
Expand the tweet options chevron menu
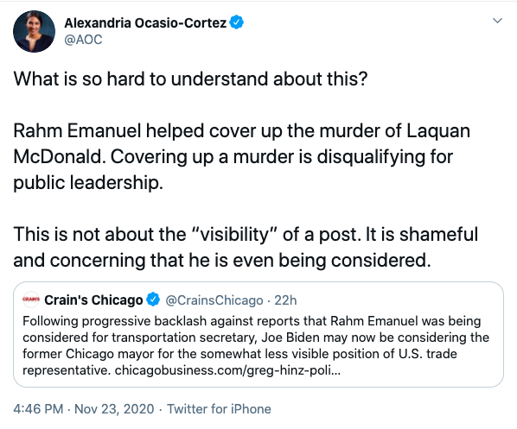tap(497, 21)
